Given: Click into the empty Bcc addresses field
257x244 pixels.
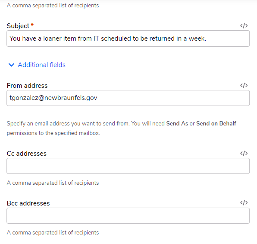Looking at the screenshot, I should [128, 215].
